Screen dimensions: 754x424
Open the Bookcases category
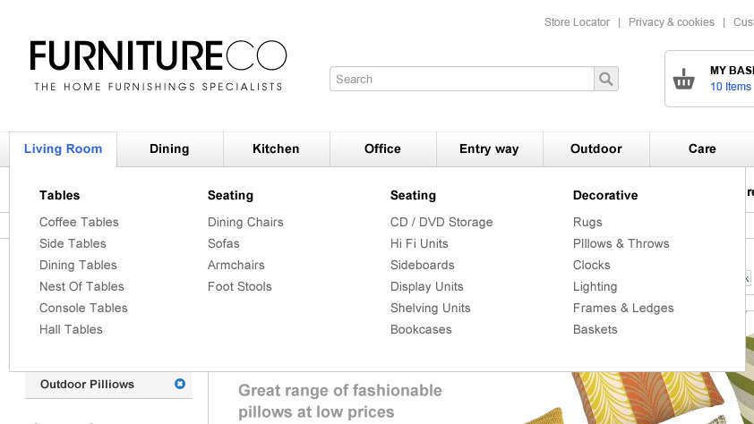421,329
